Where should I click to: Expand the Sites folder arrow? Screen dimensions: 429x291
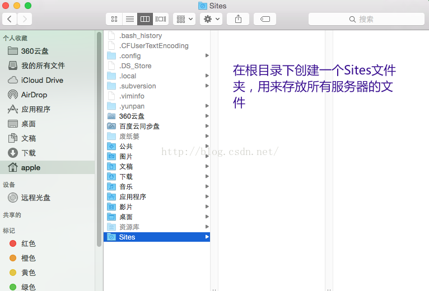(x=207, y=237)
